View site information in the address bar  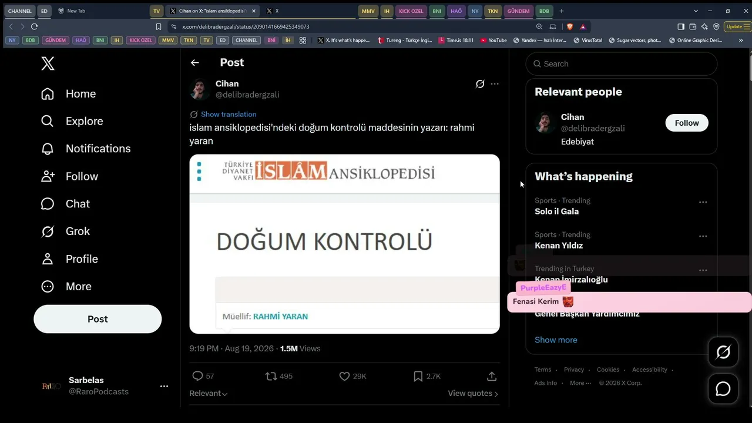tap(173, 26)
